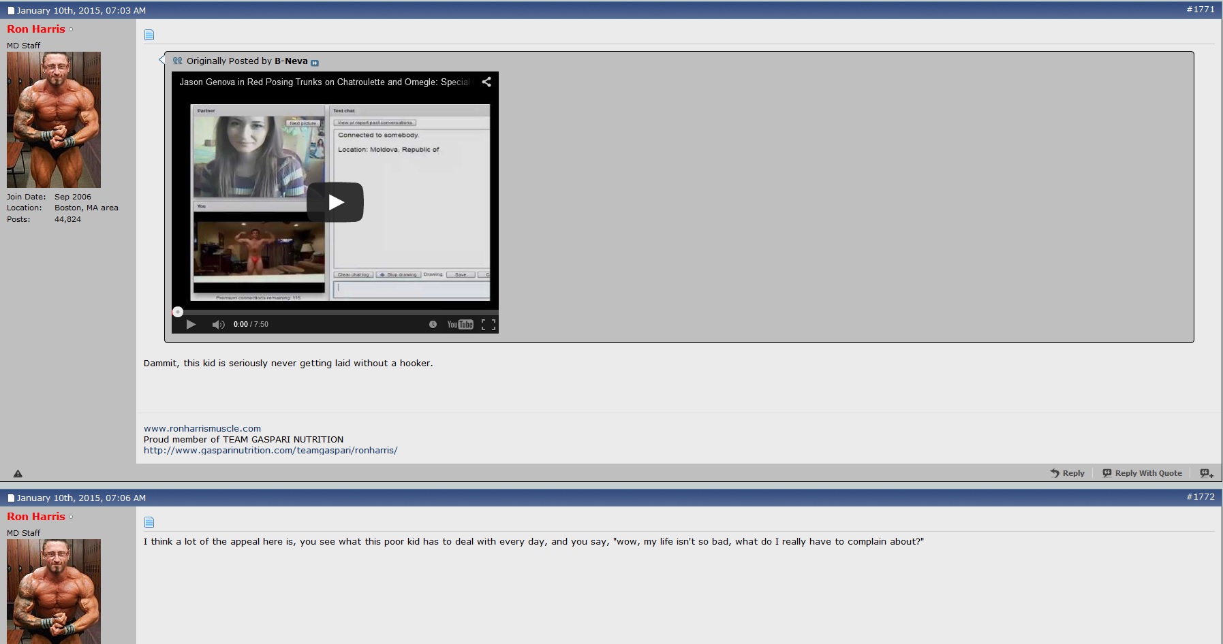Image resolution: width=1223 pixels, height=644 pixels.
Task: Click Ron Harris avatar in post #1772
Action: coord(54,592)
